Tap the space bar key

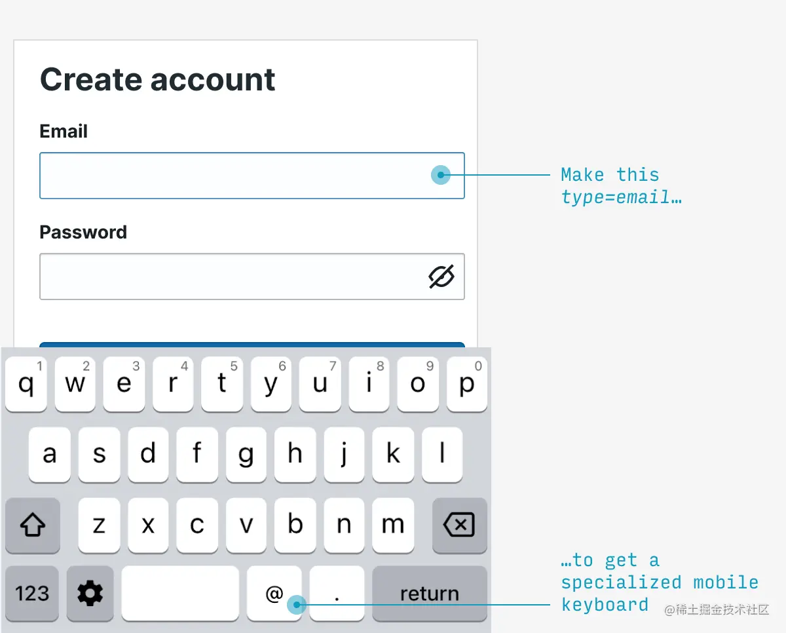click(x=180, y=593)
